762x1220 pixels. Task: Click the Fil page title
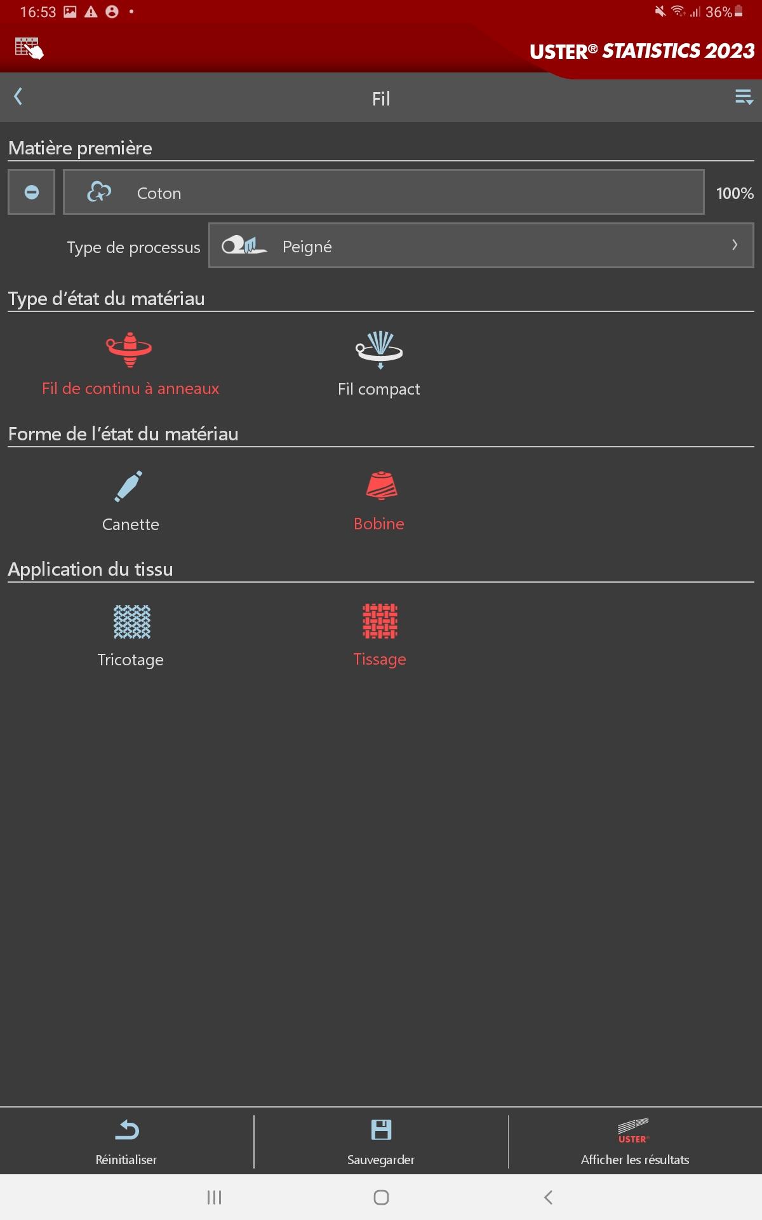coord(381,98)
